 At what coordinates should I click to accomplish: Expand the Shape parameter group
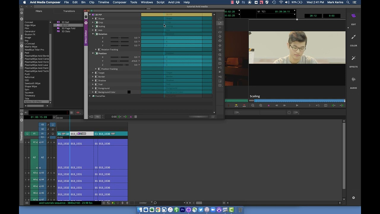click(93, 19)
